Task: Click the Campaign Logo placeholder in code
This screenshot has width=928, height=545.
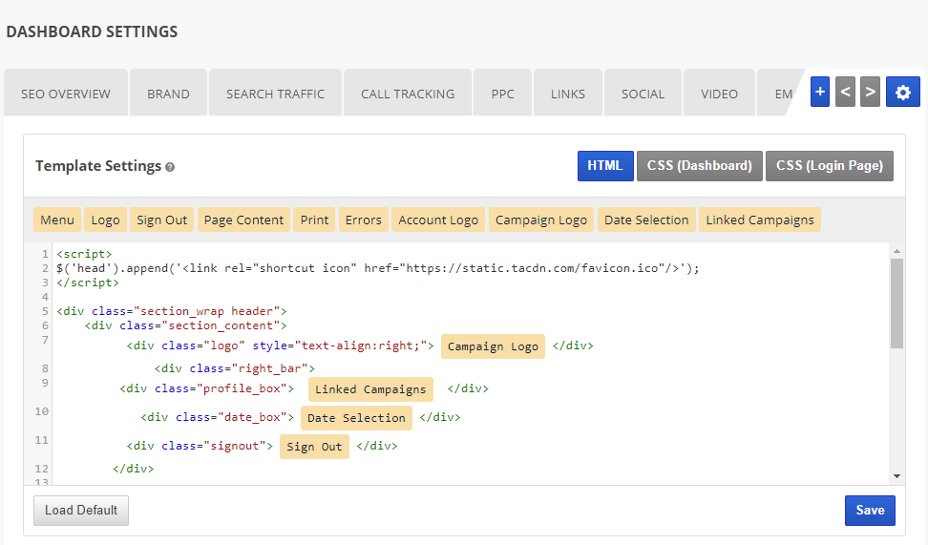Action: (x=493, y=346)
